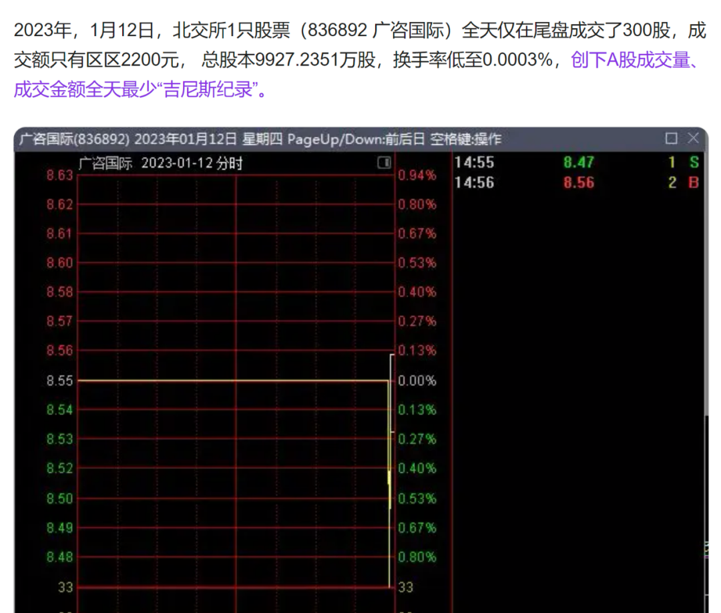Click the 8.47 trade price

pyautogui.click(x=579, y=162)
